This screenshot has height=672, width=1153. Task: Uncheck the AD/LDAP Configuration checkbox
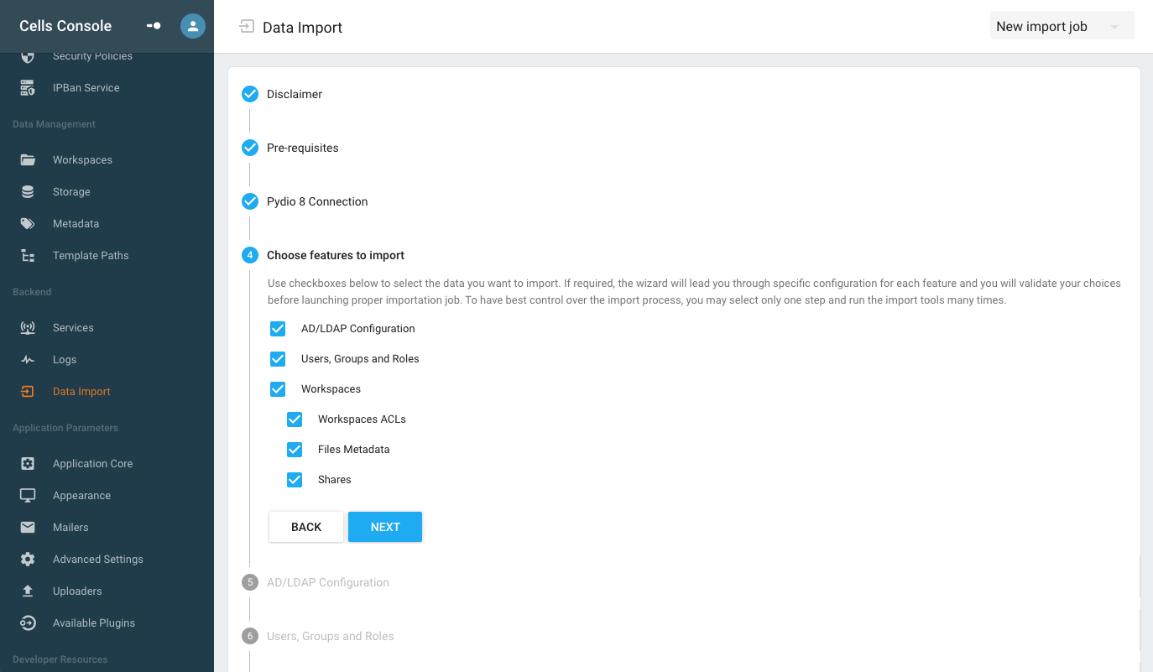(278, 329)
